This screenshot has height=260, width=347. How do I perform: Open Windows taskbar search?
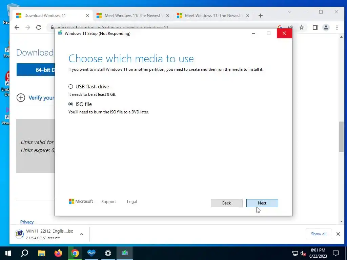coord(24,253)
